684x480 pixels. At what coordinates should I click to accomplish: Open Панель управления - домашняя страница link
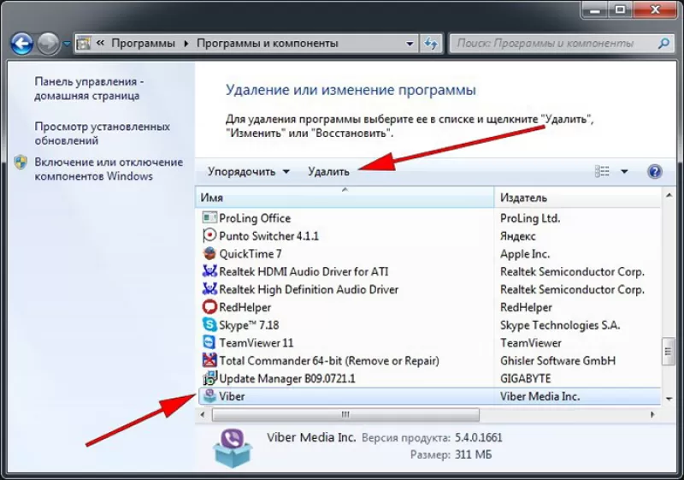(x=89, y=89)
